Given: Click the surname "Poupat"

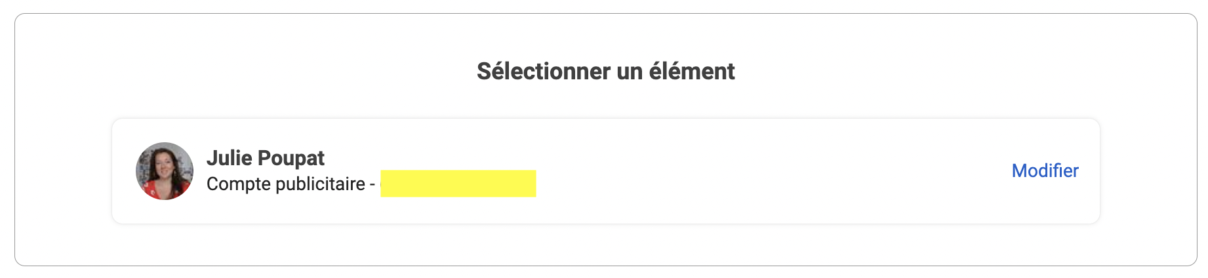Looking at the screenshot, I should (x=291, y=158).
